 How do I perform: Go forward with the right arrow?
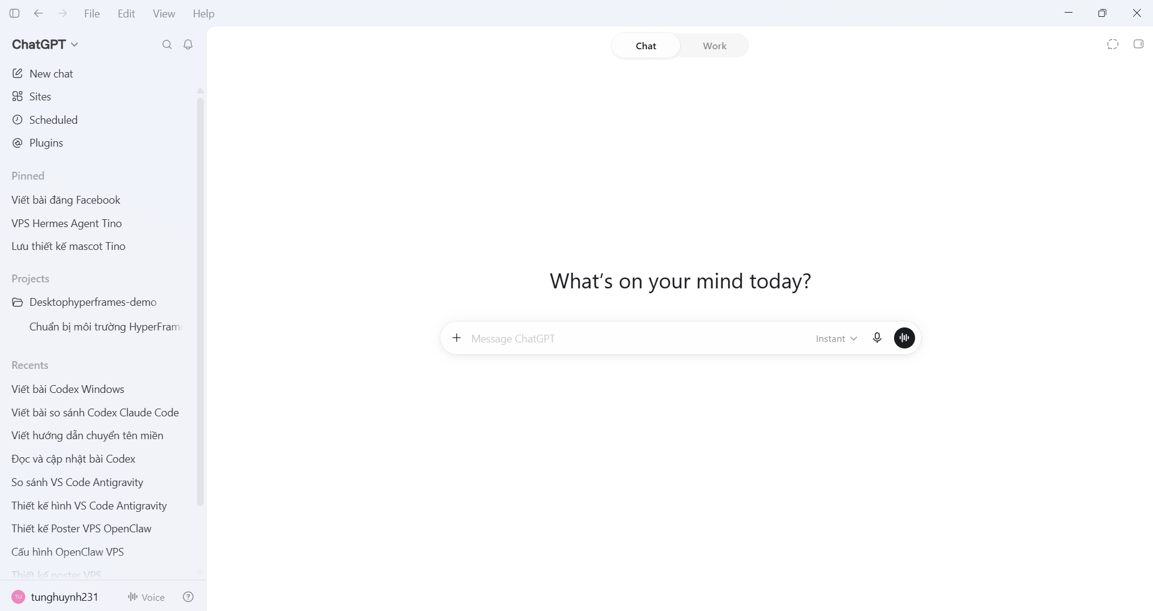tap(62, 13)
